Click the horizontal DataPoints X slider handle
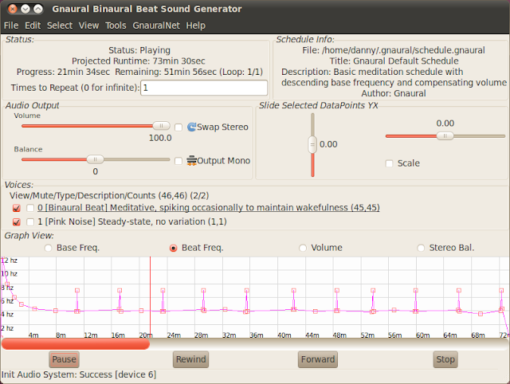The width and height of the screenshot is (510, 384). 445,136
